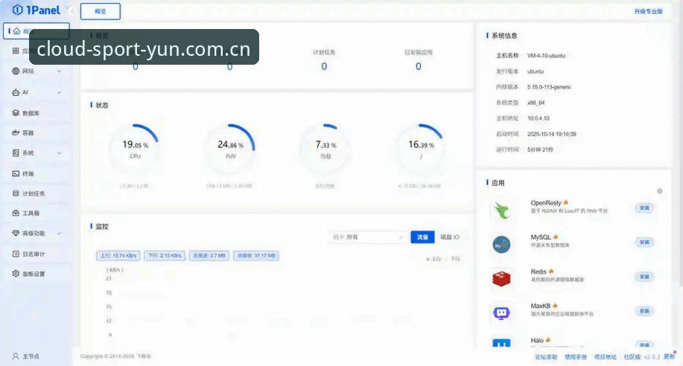Open the 容器 container icon

pos(16,132)
